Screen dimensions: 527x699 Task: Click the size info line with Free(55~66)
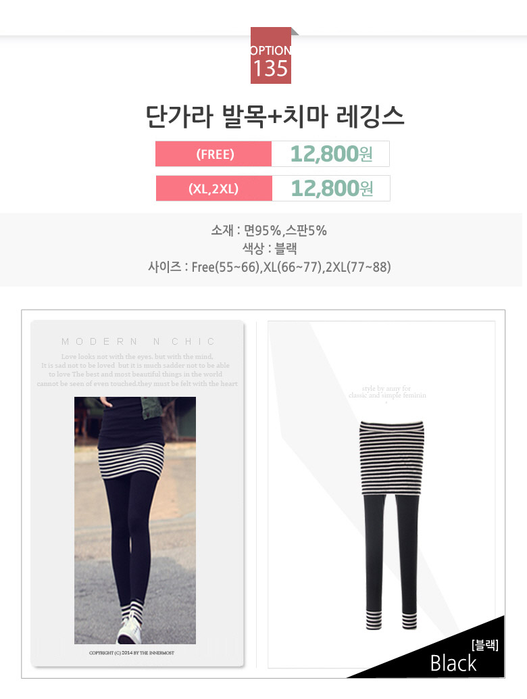click(270, 267)
